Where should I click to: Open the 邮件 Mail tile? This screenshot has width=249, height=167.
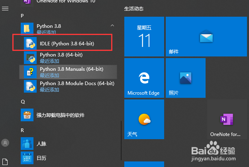tap(206, 37)
